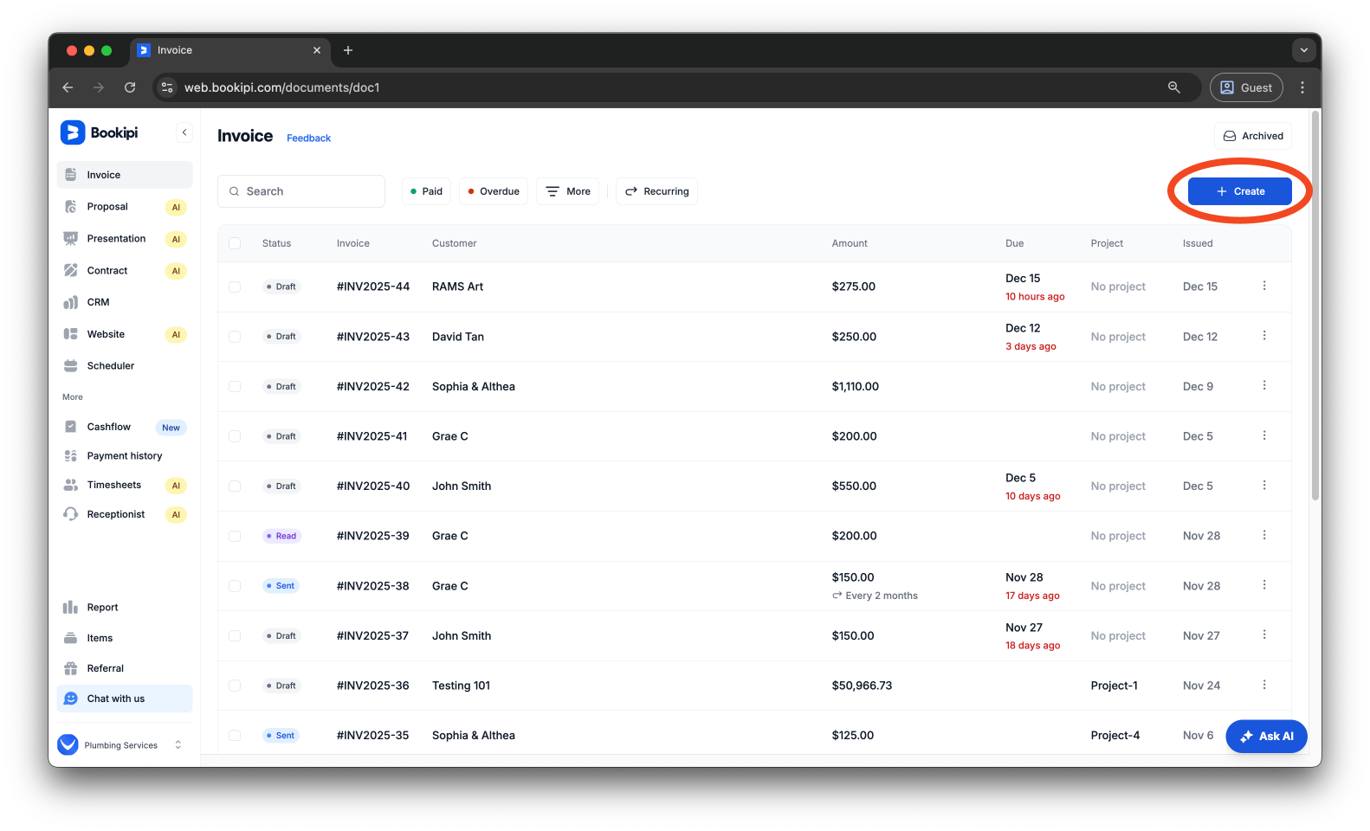Click the blue Create button
This screenshot has height=831, width=1370.
1239,191
